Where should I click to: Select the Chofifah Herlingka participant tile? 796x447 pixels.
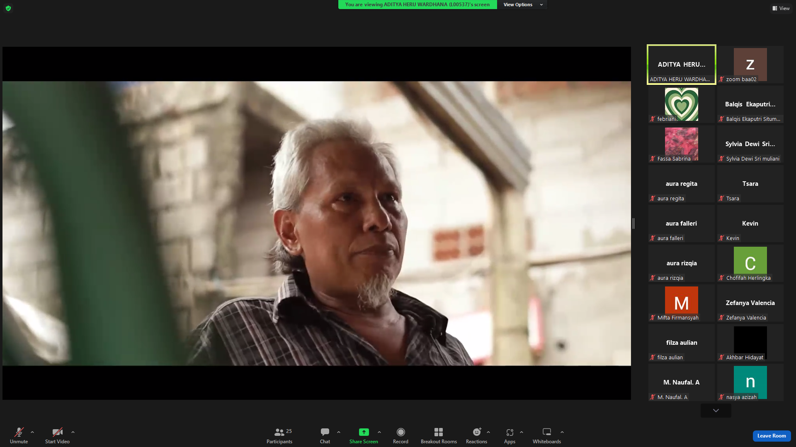750,263
